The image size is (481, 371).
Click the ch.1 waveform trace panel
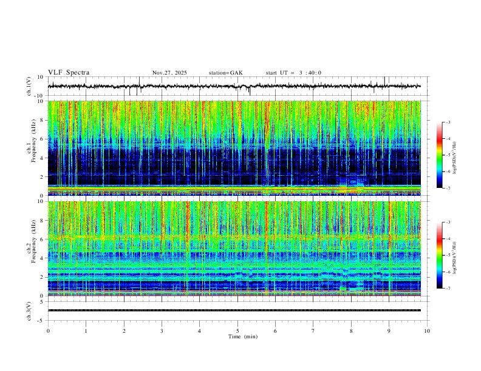239,86
